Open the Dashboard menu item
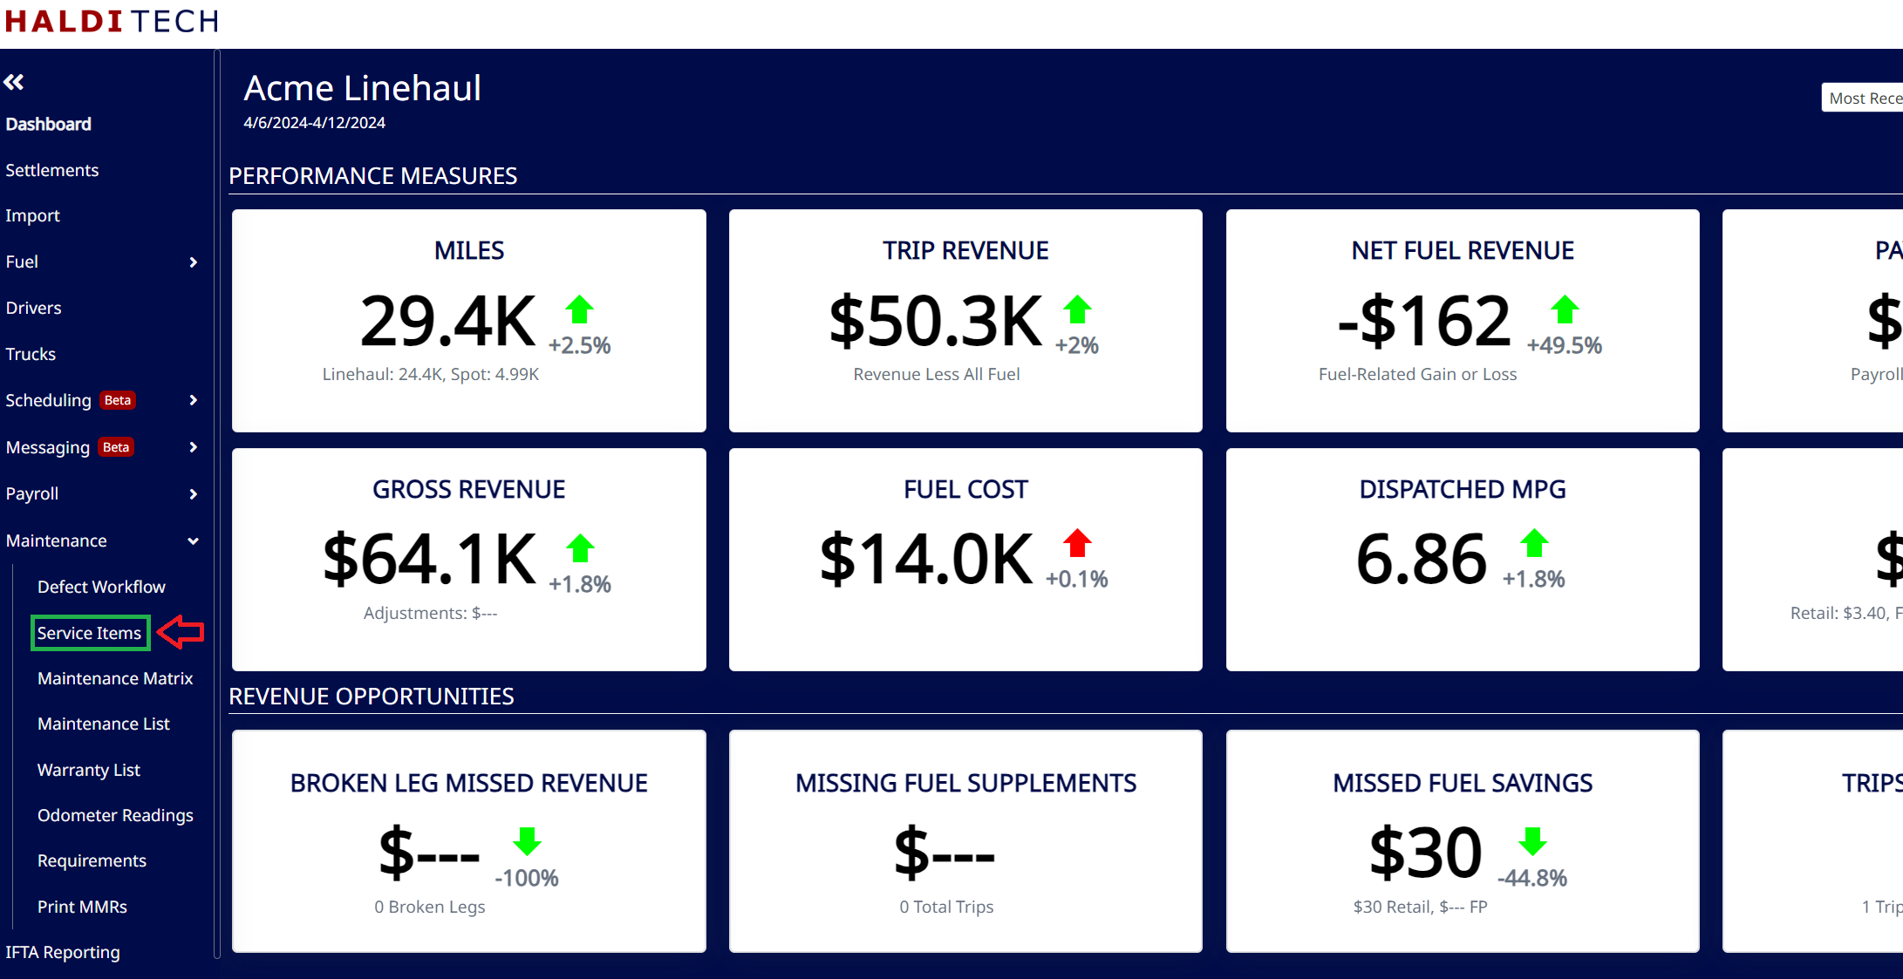Viewport: 1903px width, 979px height. 48,124
